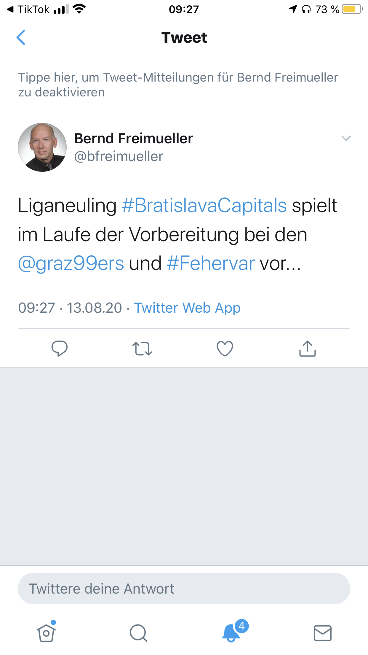Open the Twitter Web App link

coord(187,308)
